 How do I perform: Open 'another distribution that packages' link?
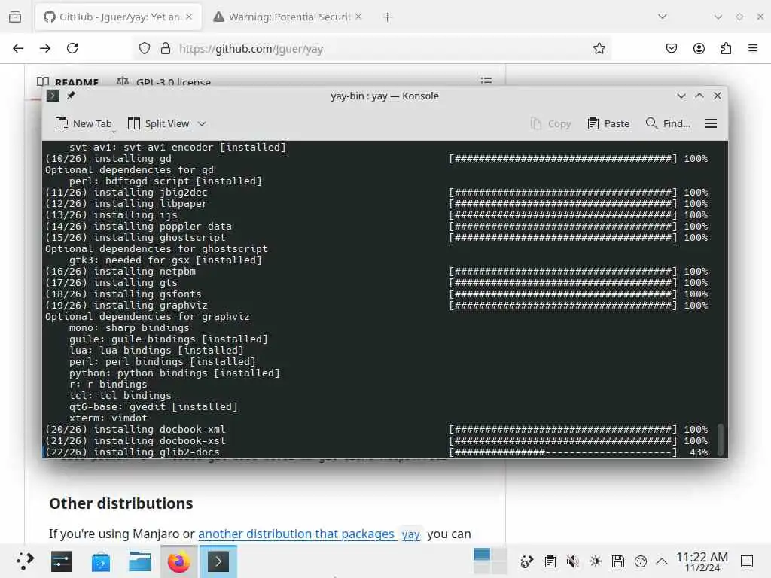pyautogui.click(x=297, y=534)
